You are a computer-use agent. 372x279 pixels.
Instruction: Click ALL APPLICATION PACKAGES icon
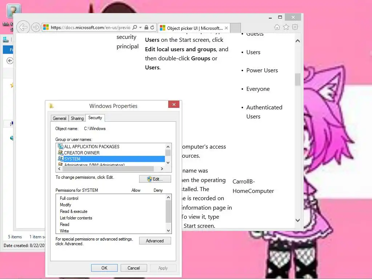pyautogui.click(x=61, y=146)
